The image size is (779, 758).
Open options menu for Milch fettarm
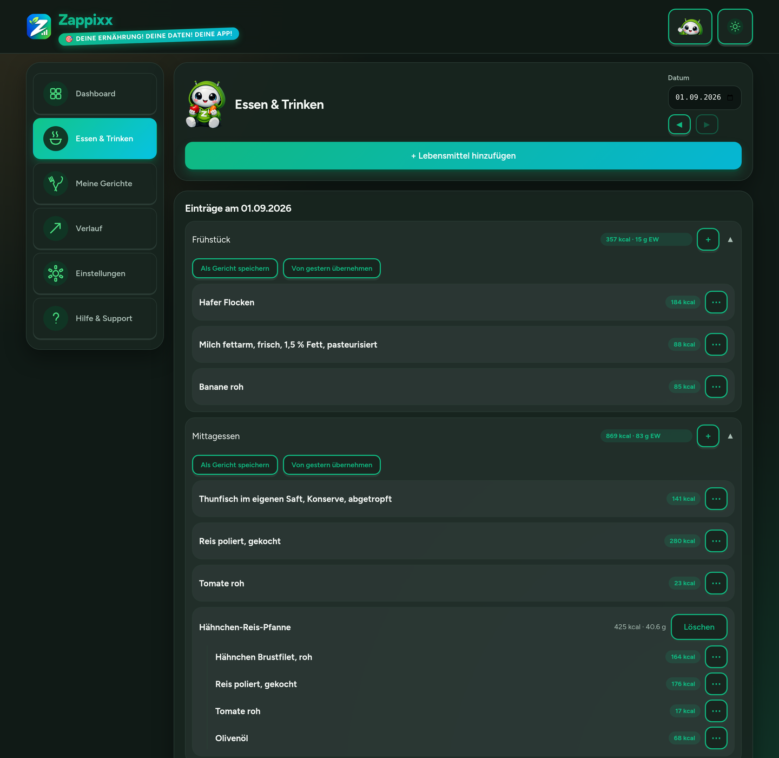pyautogui.click(x=716, y=344)
